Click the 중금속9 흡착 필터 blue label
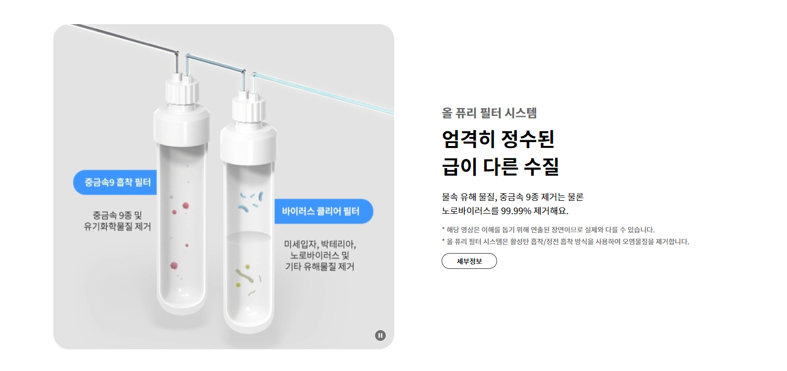This screenshot has height=371, width=787. [x=115, y=183]
